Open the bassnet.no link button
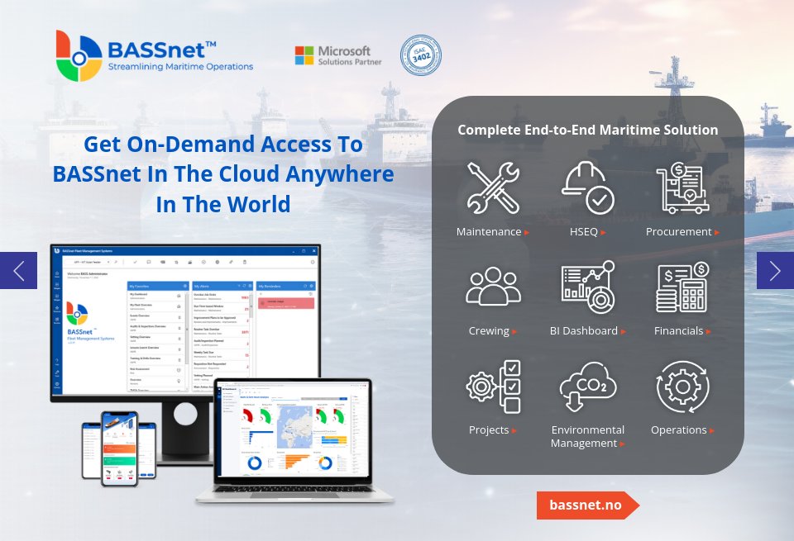Screen dimensions: 794x541 point(586,505)
